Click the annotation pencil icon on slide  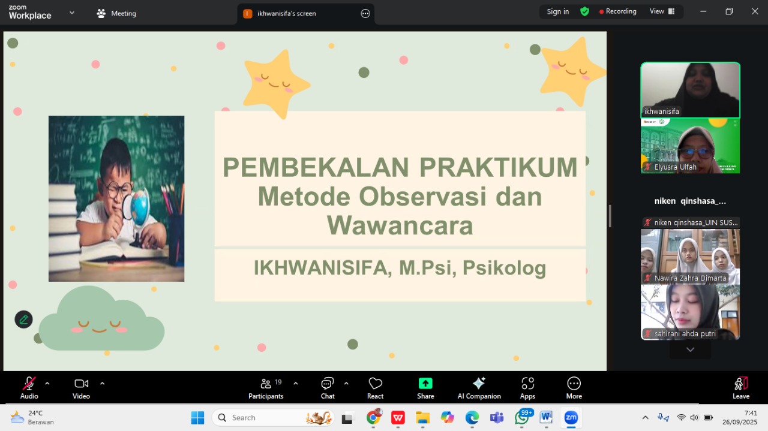tap(23, 320)
